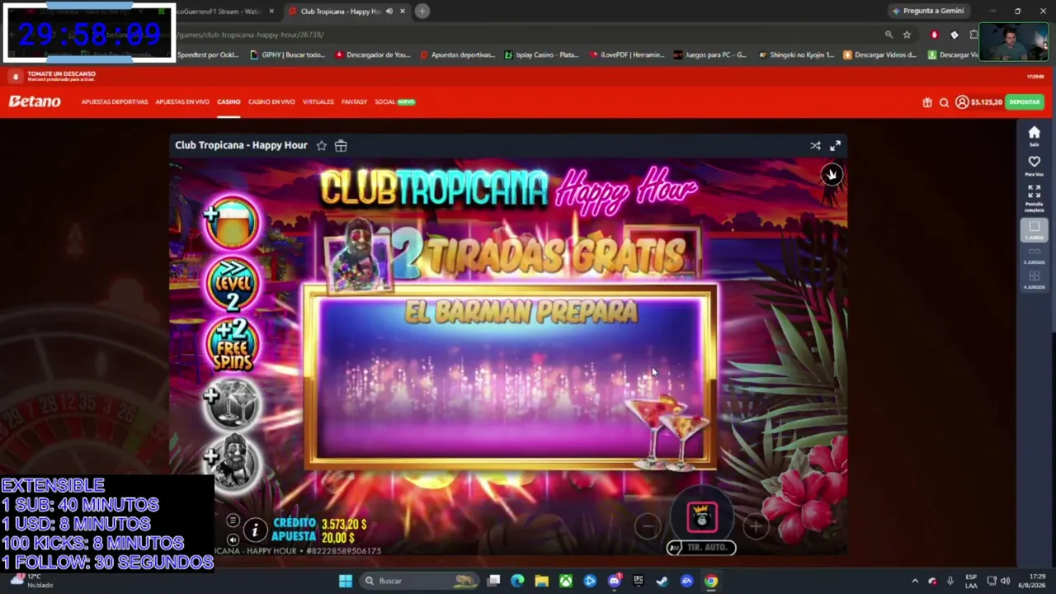Open Steam from the taskbar
1056x594 pixels.
662,581
